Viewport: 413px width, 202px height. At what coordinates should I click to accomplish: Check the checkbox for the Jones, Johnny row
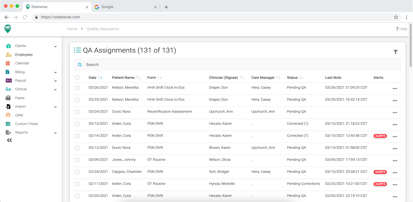pyautogui.click(x=77, y=160)
